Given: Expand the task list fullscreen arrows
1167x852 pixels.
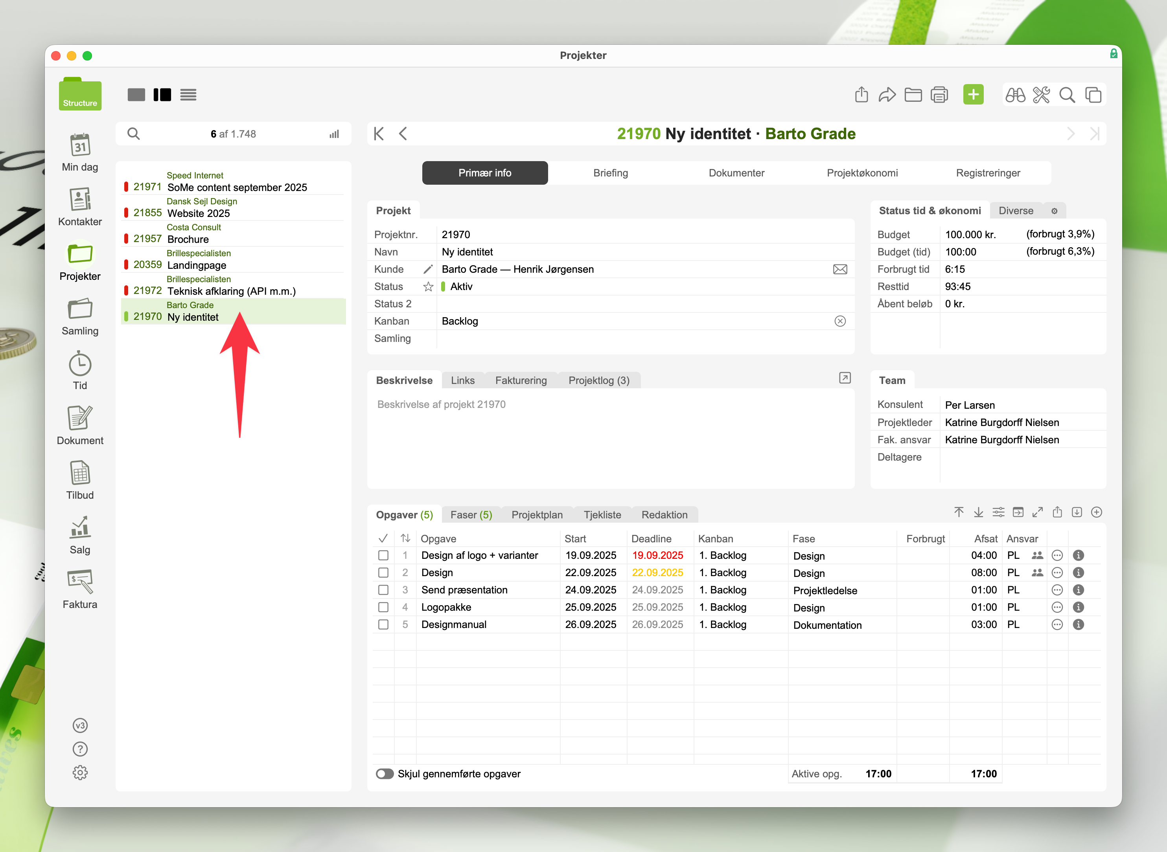Looking at the screenshot, I should pyautogui.click(x=1038, y=512).
